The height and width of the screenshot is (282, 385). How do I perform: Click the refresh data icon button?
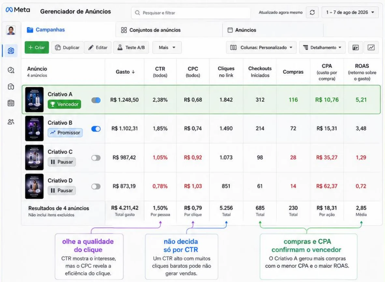tap(312, 12)
